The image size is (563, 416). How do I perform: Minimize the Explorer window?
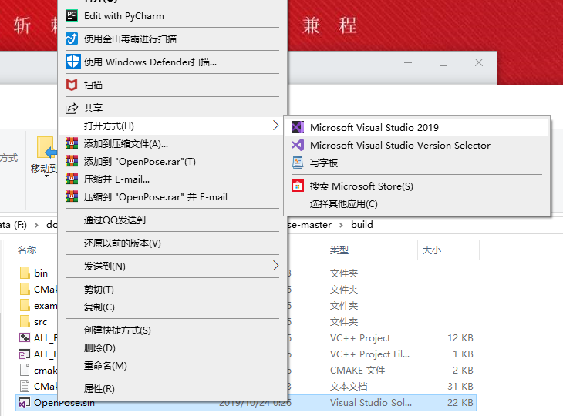tap(408, 62)
